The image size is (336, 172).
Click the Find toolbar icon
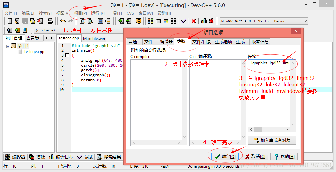tap(83, 21)
